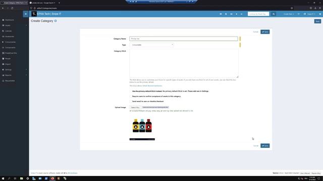Click the browser reload icon
Screen dimensions: 323x181
pos(12,8)
